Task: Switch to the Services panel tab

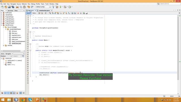Action: point(10,11)
